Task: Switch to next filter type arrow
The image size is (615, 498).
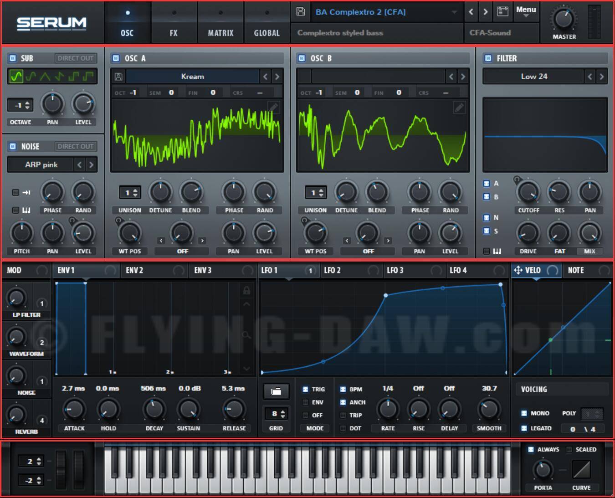Action: [602, 77]
